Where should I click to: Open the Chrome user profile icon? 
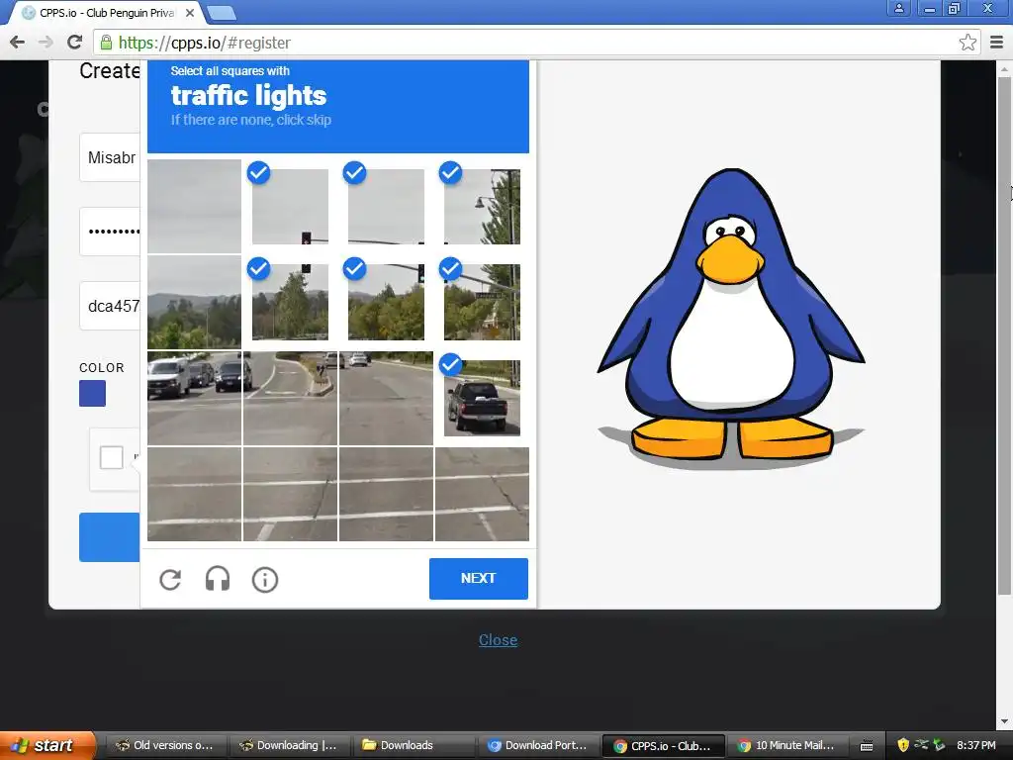[898, 8]
